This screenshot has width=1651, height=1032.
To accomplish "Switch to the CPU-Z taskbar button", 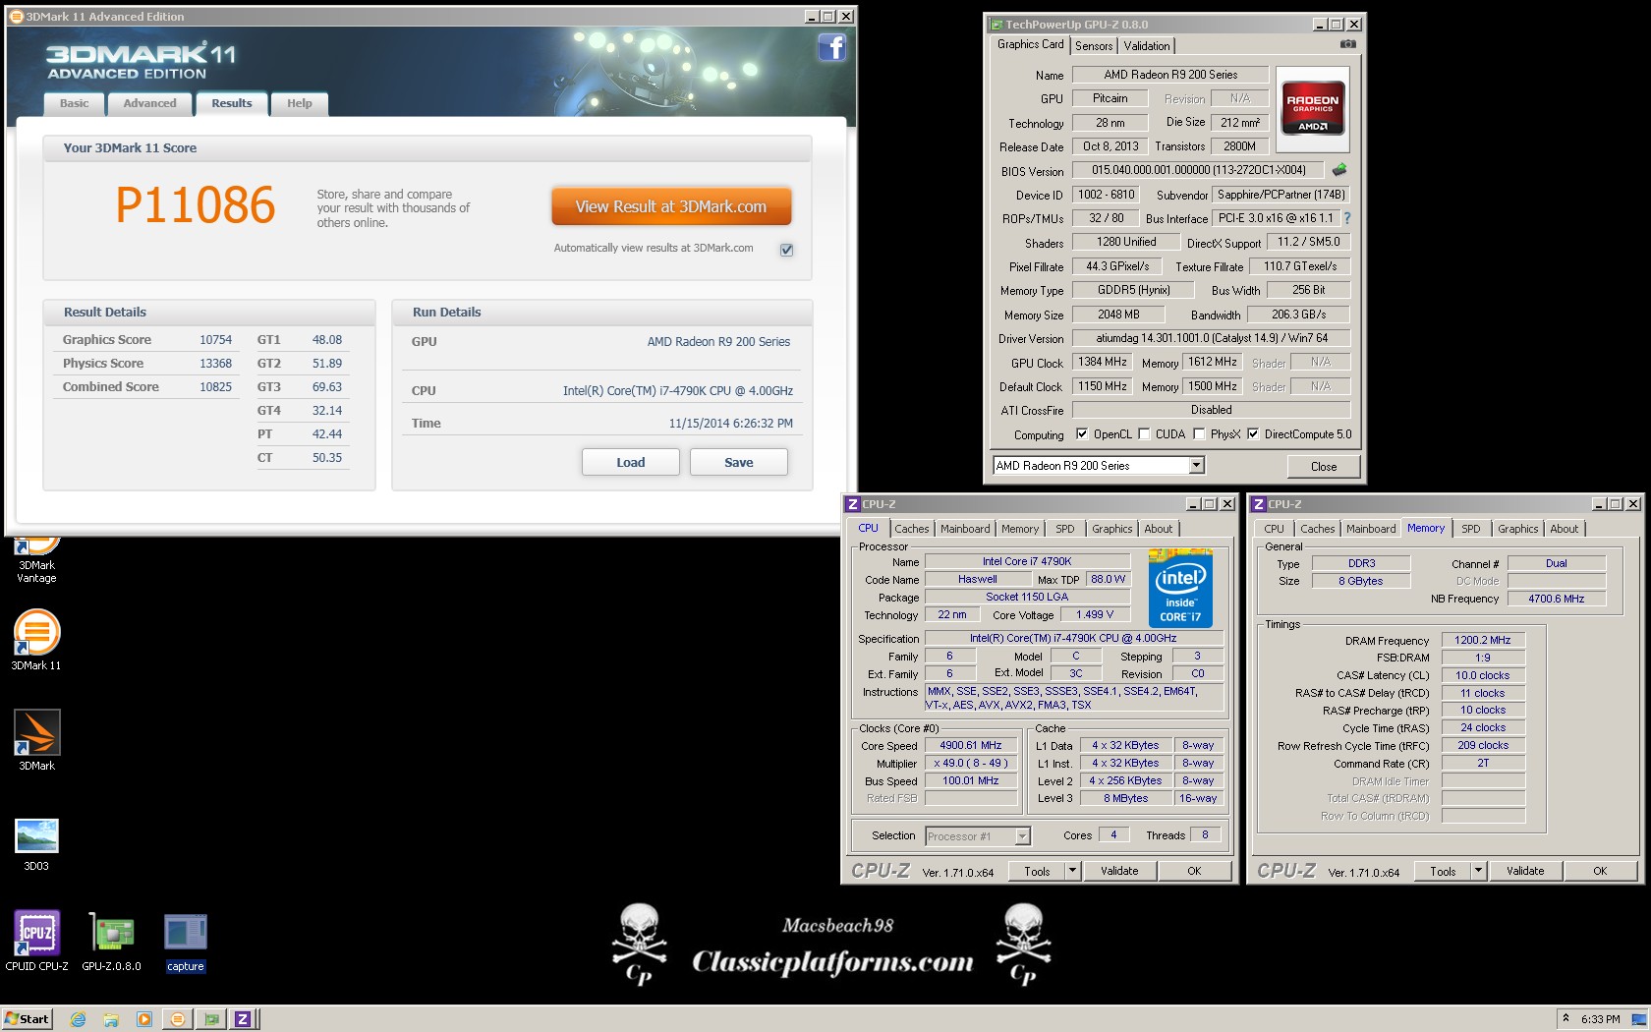I will (243, 1019).
